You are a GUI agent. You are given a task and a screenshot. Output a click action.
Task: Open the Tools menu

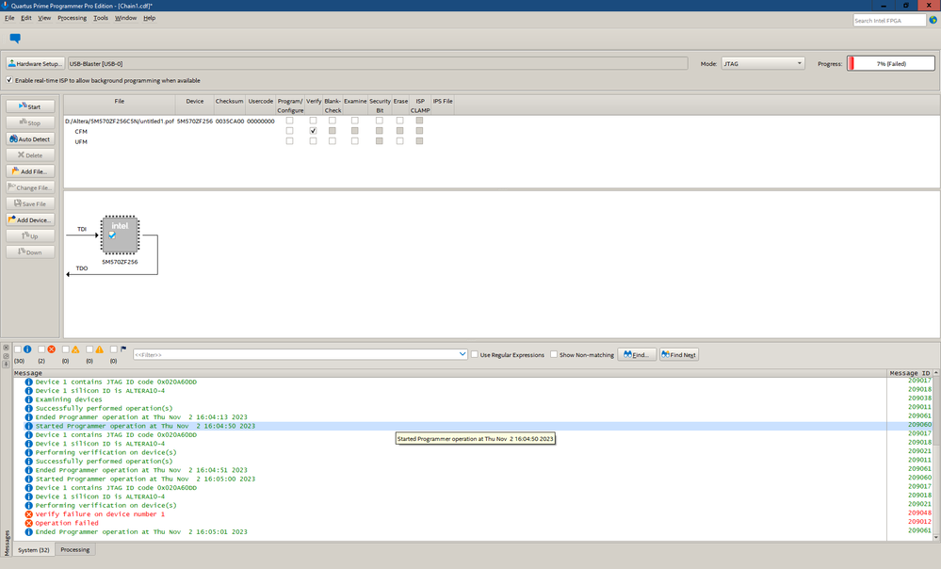tap(101, 18)
